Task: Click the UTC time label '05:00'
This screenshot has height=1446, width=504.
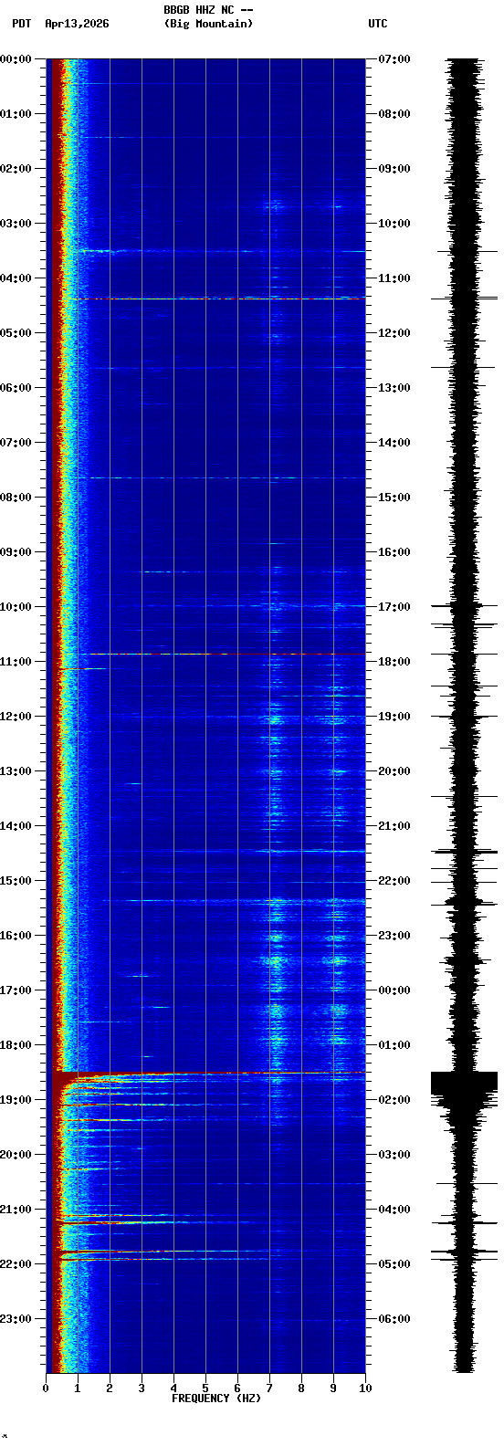Action: coord(394,1264)
